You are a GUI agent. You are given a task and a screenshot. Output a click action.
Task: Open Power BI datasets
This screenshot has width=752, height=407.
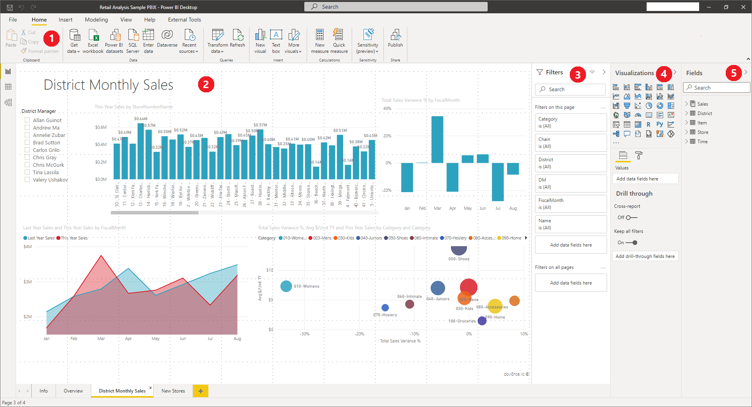click(114, 41)
